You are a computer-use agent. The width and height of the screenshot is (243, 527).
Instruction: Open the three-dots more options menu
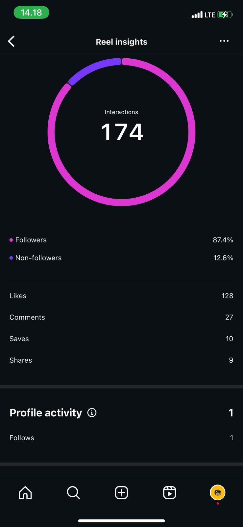pos(224,41)
